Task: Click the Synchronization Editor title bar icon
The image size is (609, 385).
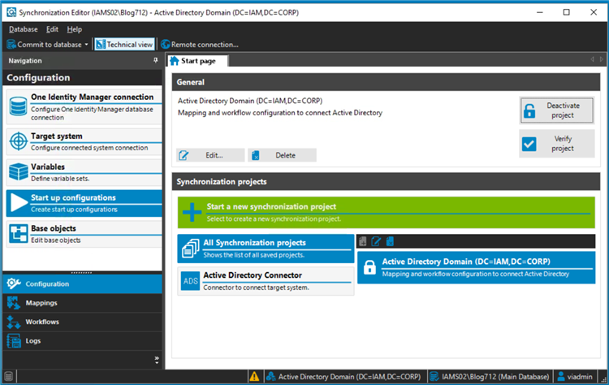Action: click(11, 12)
